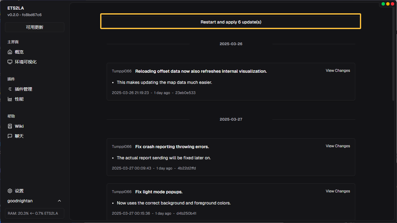Viewport: 397px width, 223px height.
Task: Click timestamp 2025-03-26 21:19:23
Action: (x=130, y=93)
